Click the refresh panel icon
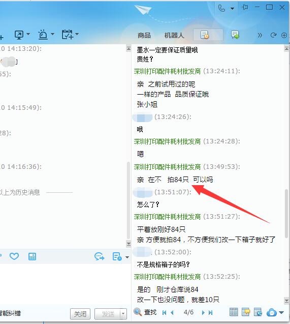Viewport: 290px width, 324px height. point(273,35)
